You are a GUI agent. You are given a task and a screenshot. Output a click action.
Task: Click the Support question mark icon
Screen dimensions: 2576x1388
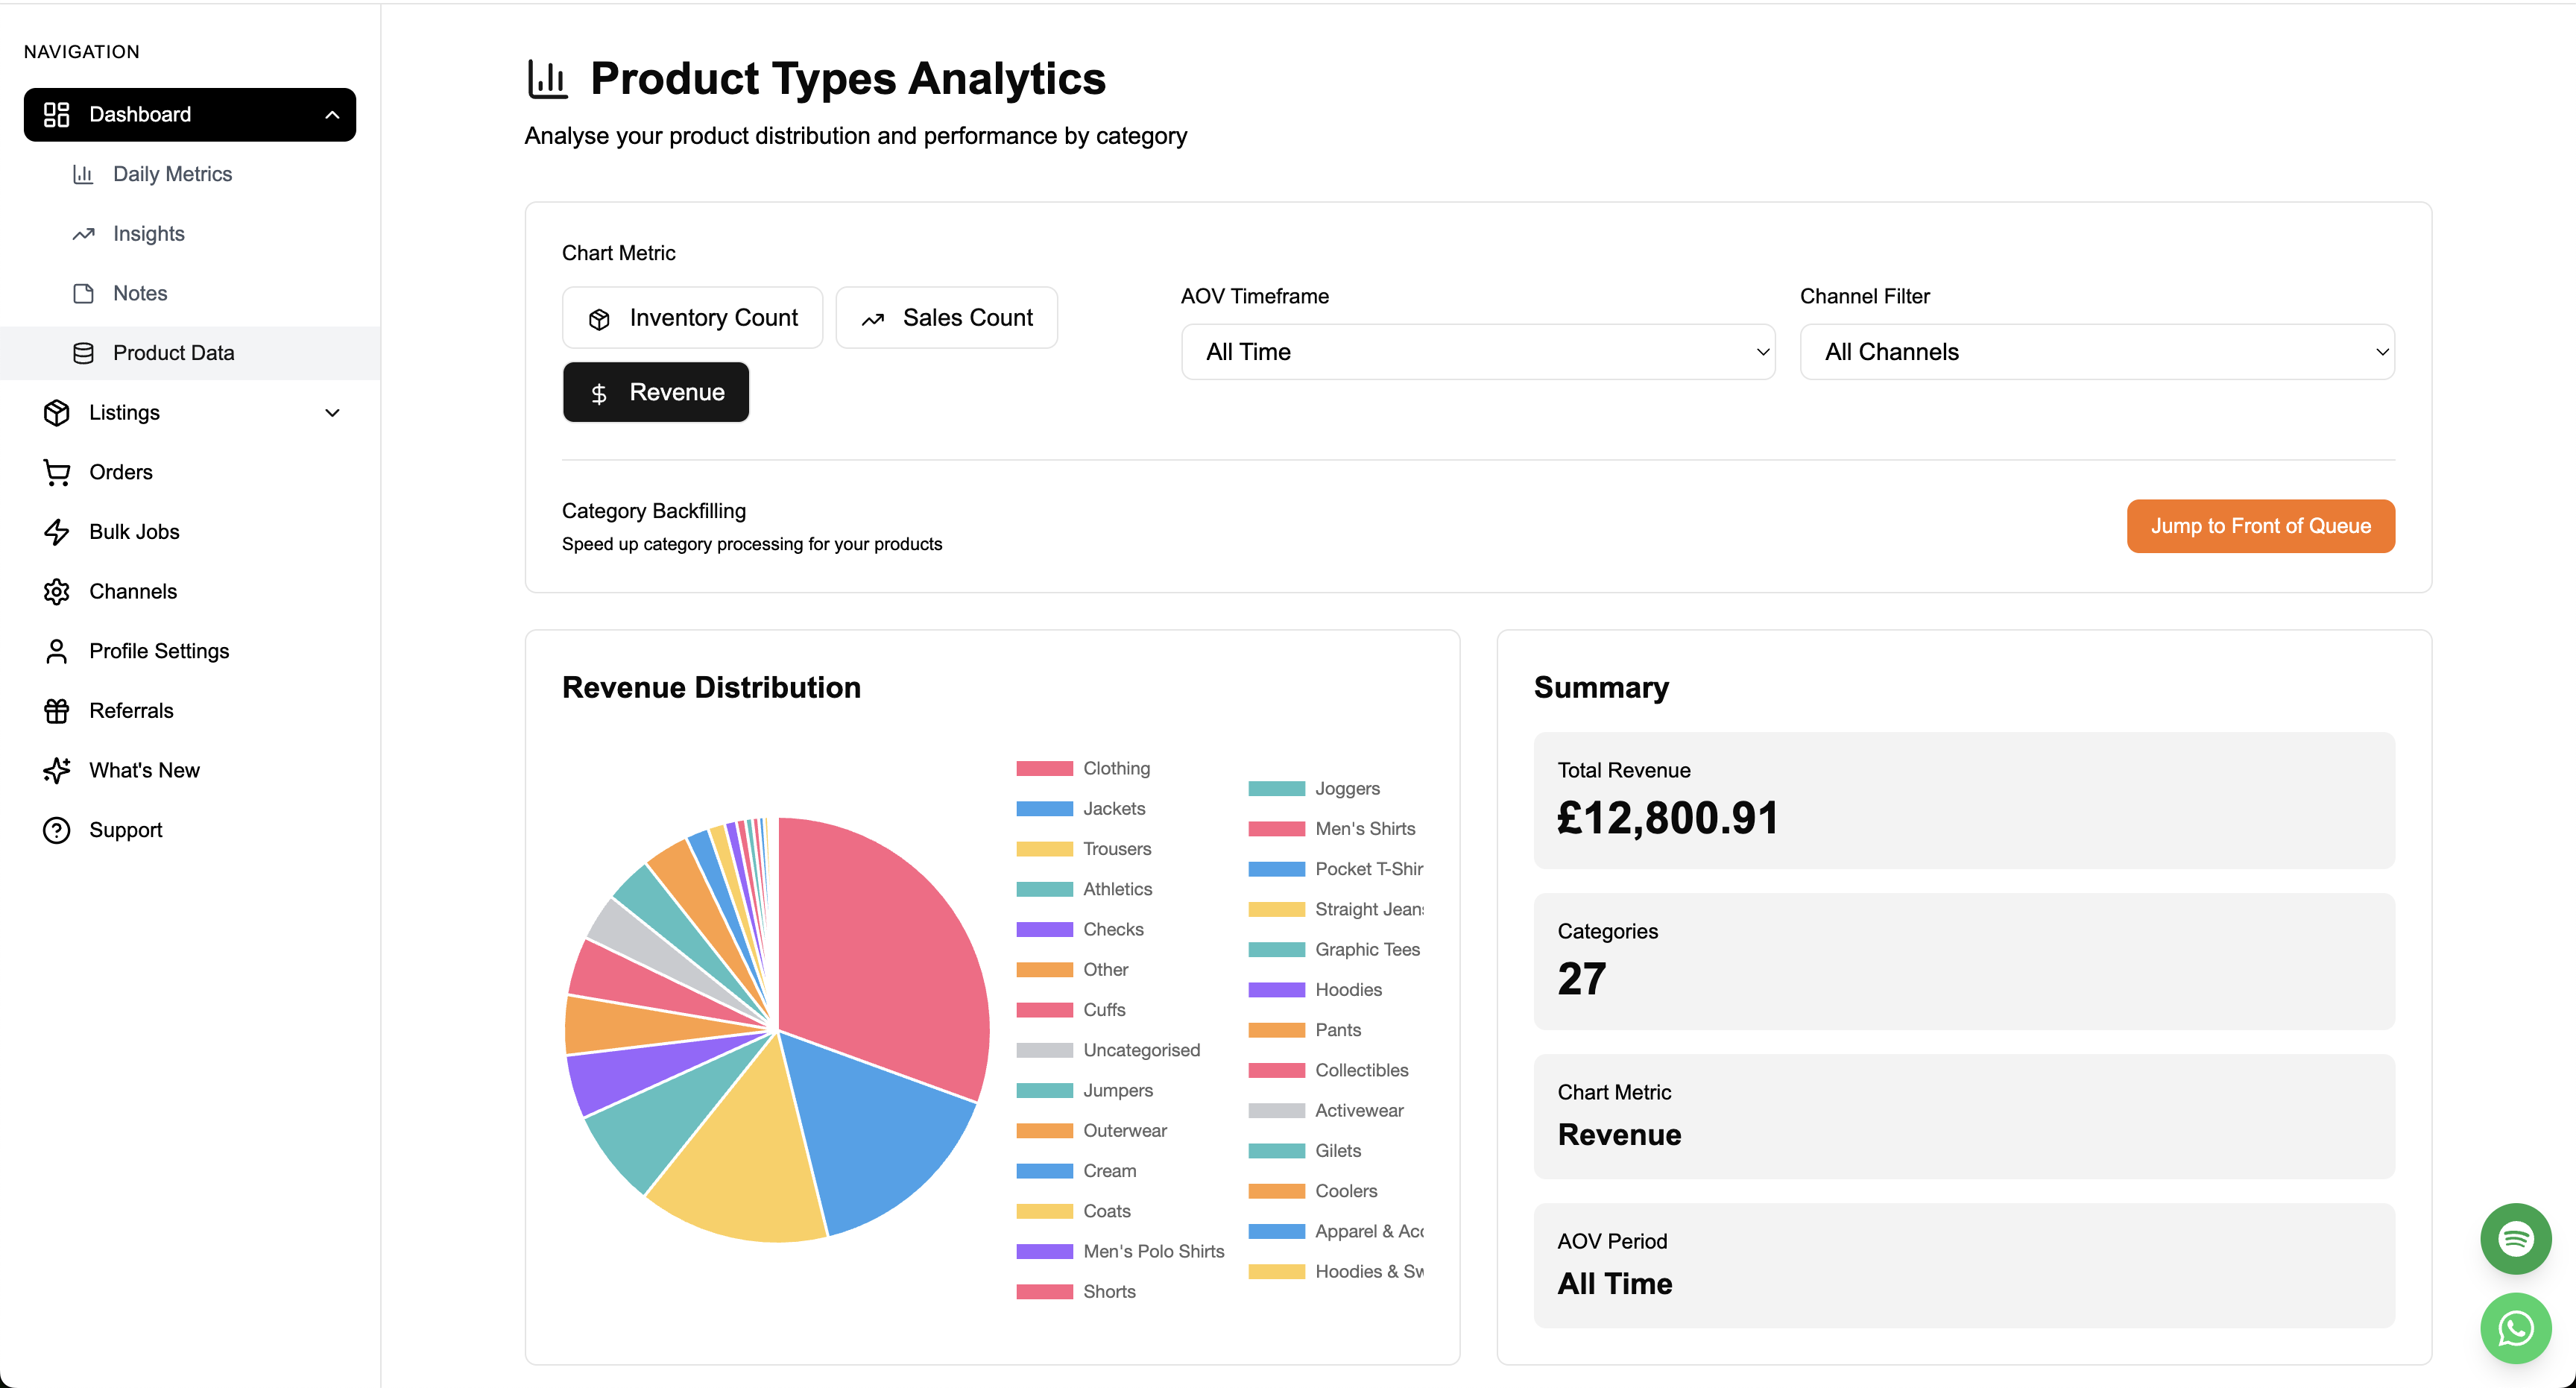pos(57,830)
